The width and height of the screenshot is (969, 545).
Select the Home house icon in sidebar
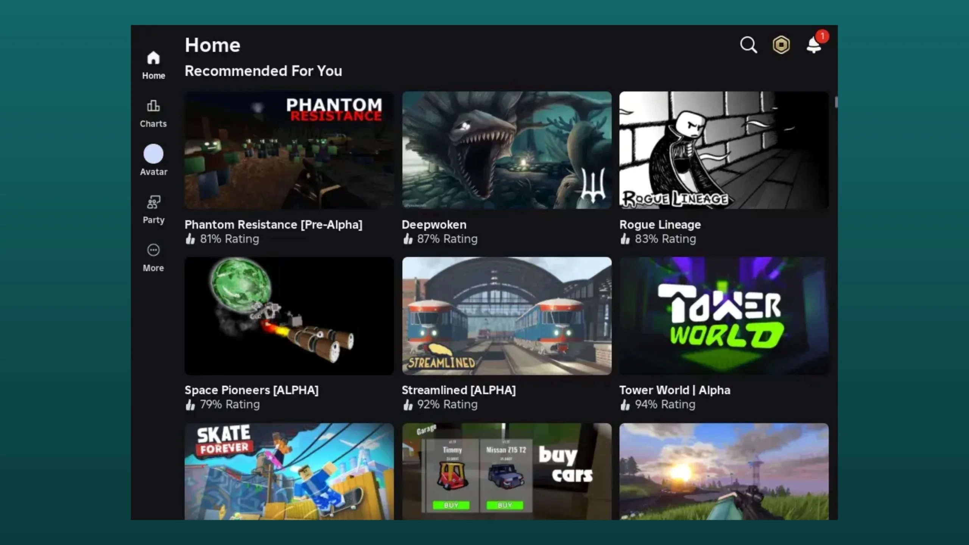pyautogui.click(x=153, y=58)
